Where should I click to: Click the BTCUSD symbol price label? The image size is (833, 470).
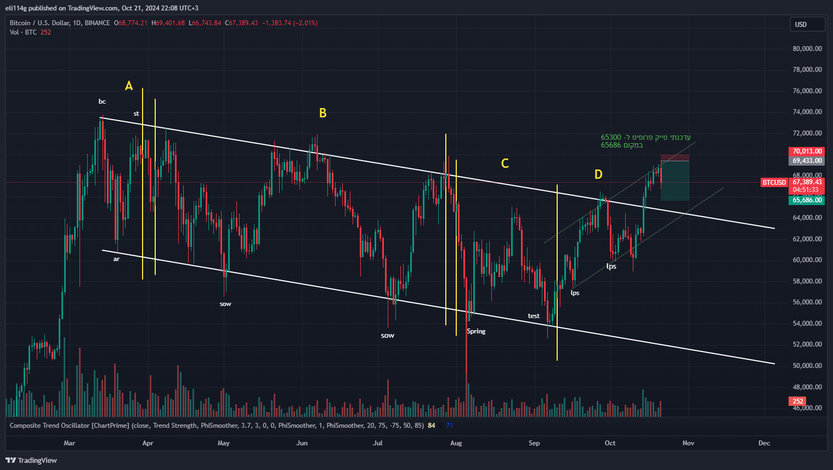click(774, 183)
